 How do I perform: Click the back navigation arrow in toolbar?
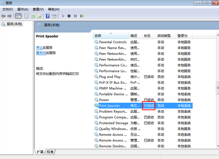click(x=3, y=16)
